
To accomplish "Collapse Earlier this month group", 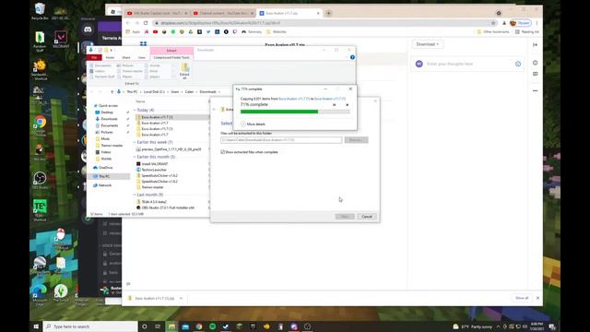I will [135, 157].
